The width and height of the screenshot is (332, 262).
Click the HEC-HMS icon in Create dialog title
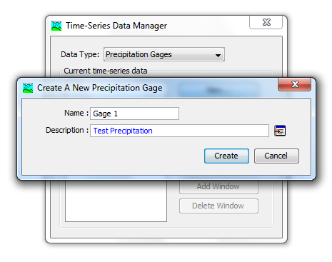28,88
